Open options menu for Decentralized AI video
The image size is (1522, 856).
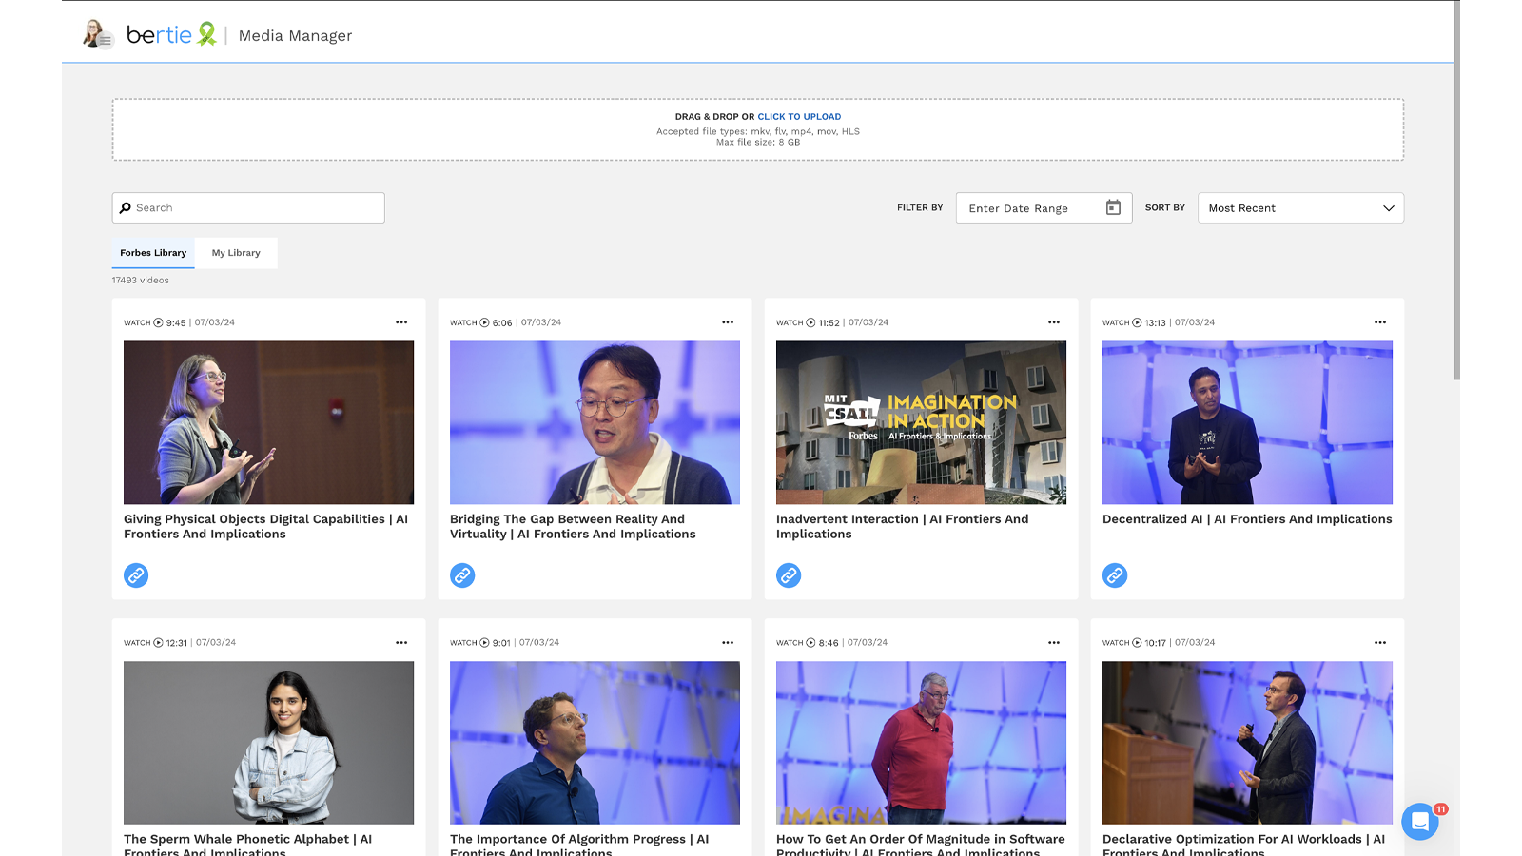coord(1380,322)
